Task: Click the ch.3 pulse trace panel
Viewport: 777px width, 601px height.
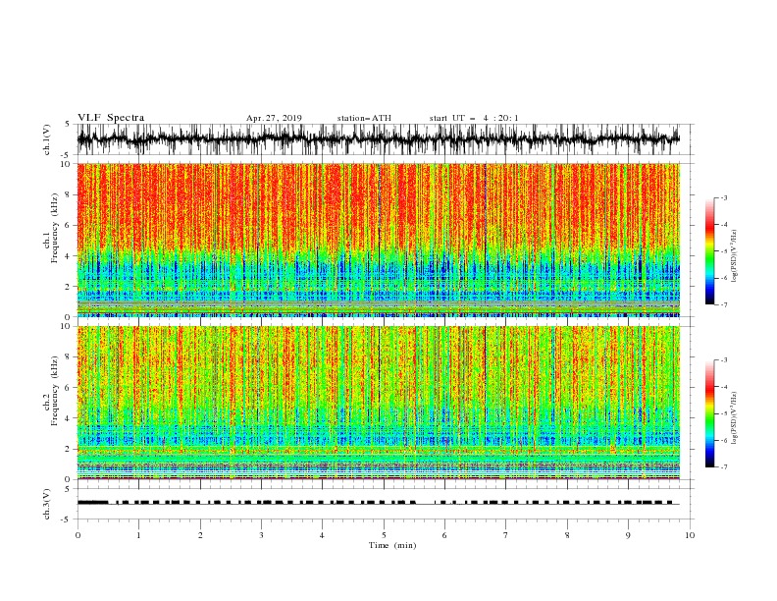Action: (x=385, y=504)
